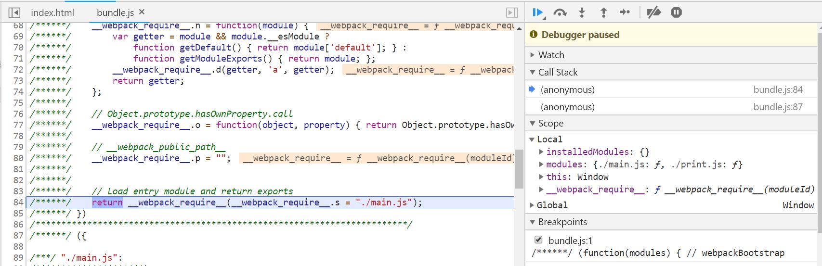Close the bundle.js tab

142,12
